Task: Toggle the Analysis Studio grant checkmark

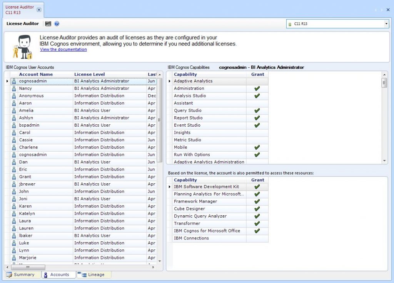Action: click(257, 96)
